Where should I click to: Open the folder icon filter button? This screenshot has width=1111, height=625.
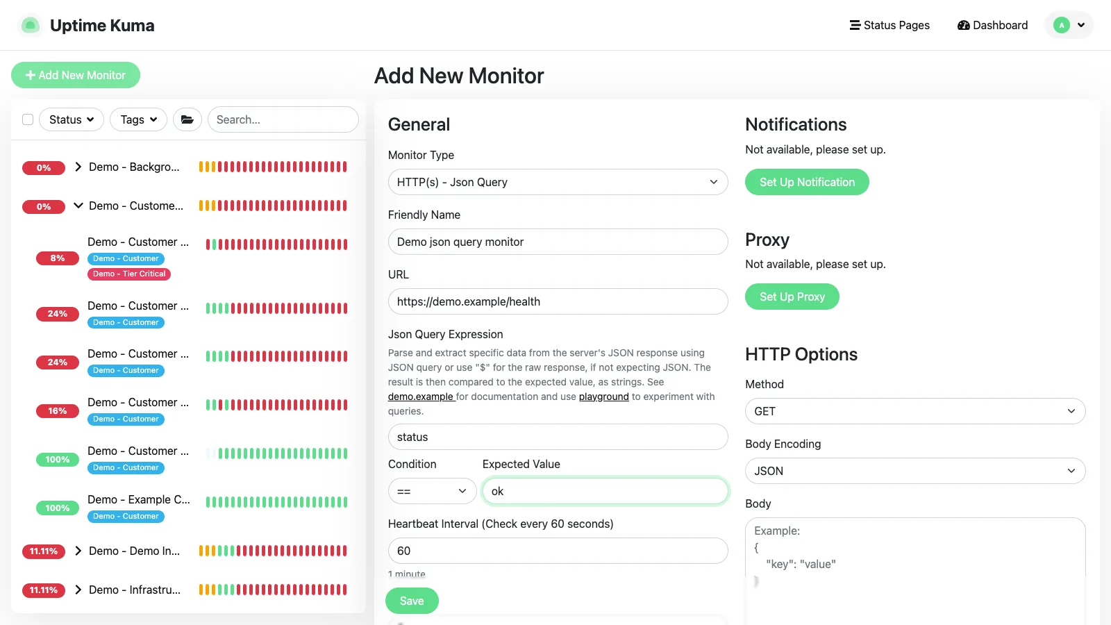pos(187,119)
